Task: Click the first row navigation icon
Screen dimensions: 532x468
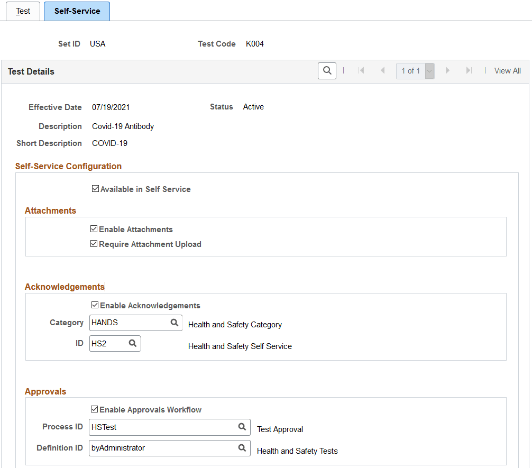Action: (x=361, y=70)
